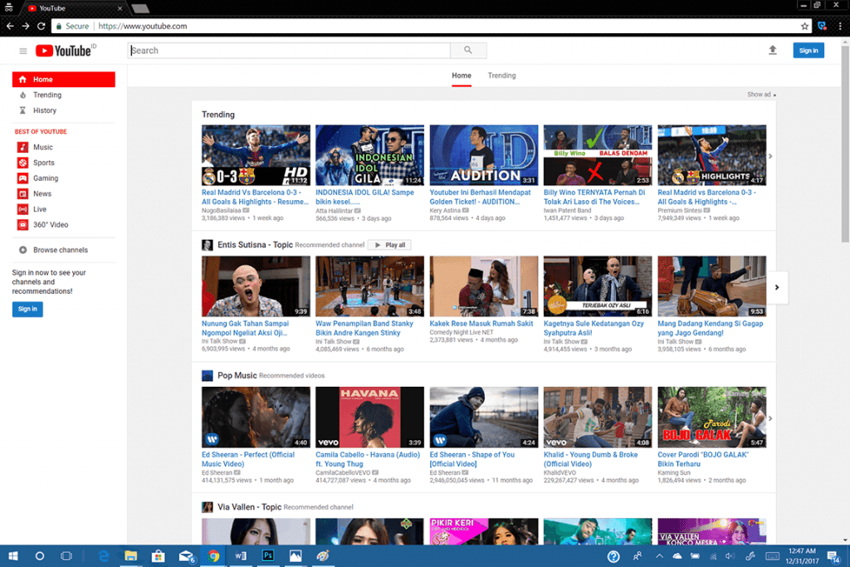Screen dimensions: 850x567
Task: Open the hamburger guide menu icon
Action: [23, 51]
